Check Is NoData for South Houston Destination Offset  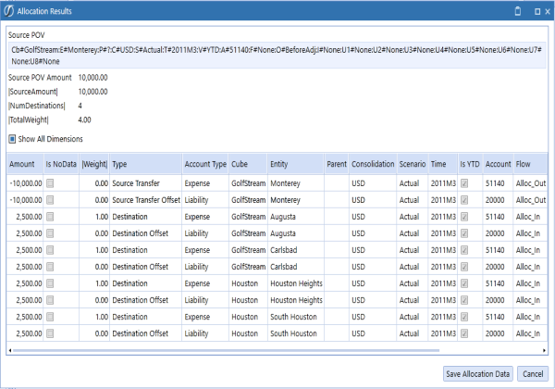point(51,333)
